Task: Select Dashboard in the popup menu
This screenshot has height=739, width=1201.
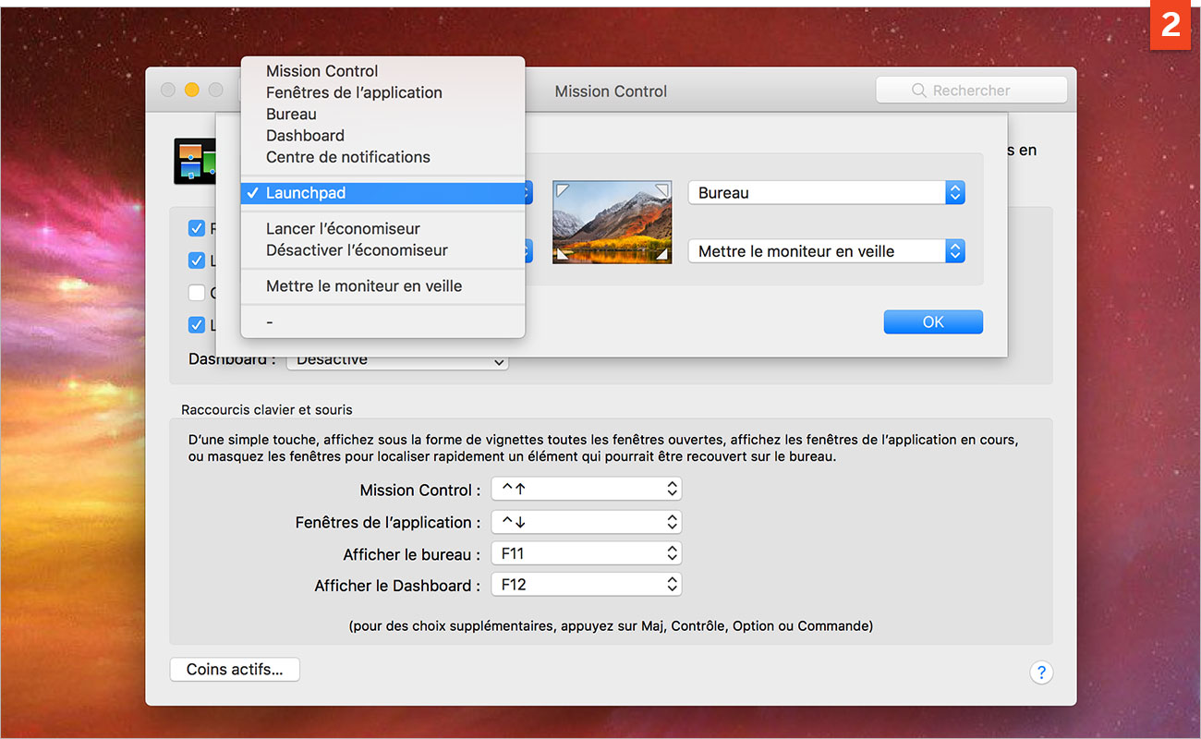Action: 382,135
